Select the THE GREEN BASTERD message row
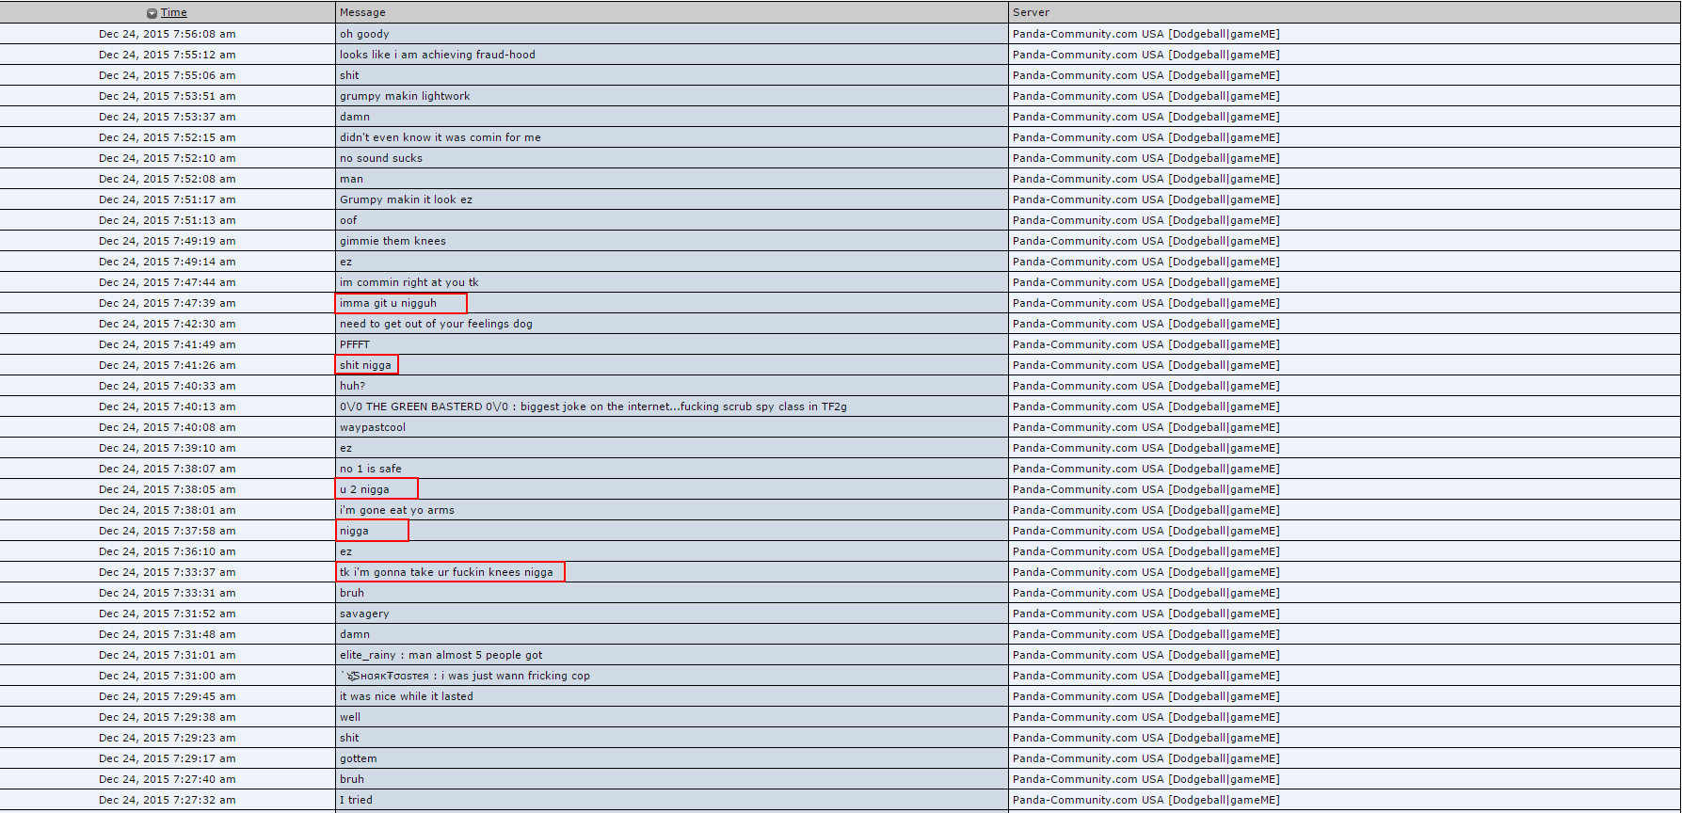This screenshot has height=813, width=1682. pyautogui.click(x=593, y=406)
